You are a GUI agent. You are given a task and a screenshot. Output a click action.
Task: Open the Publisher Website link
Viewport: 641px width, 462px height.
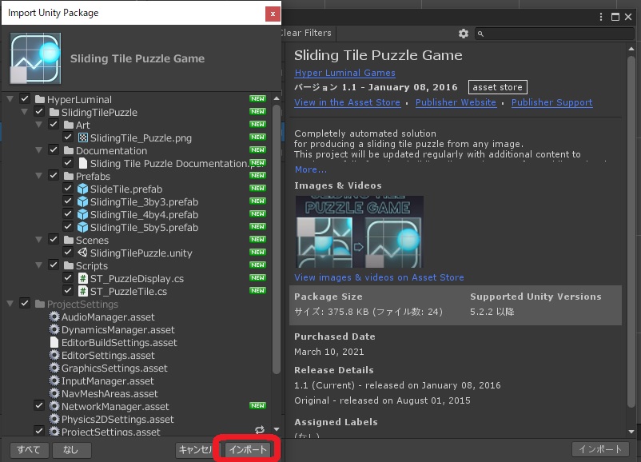(456, 102)
